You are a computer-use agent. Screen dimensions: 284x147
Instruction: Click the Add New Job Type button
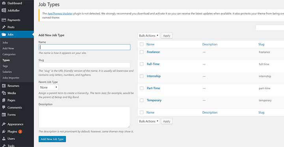(52, 139)
